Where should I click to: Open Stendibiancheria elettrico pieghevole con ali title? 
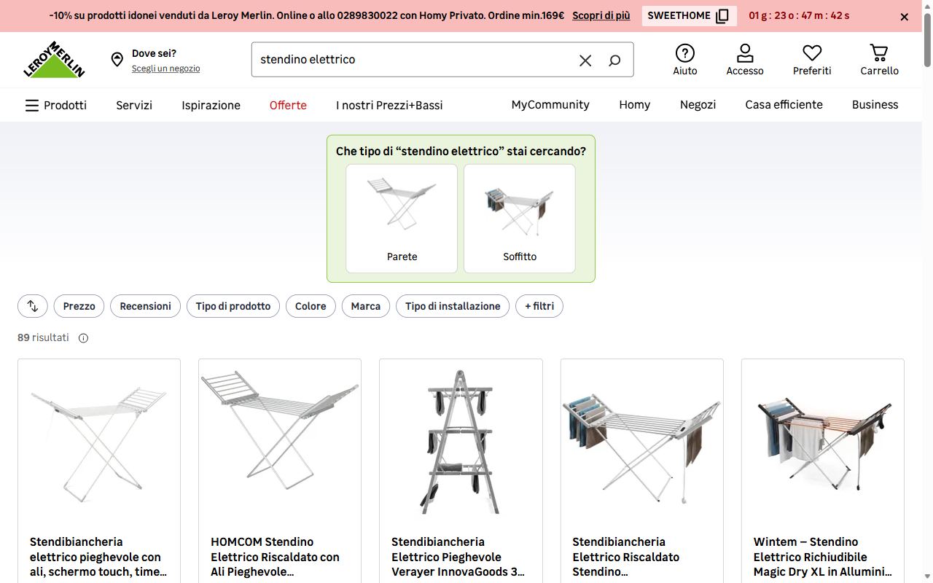[98, 557]
